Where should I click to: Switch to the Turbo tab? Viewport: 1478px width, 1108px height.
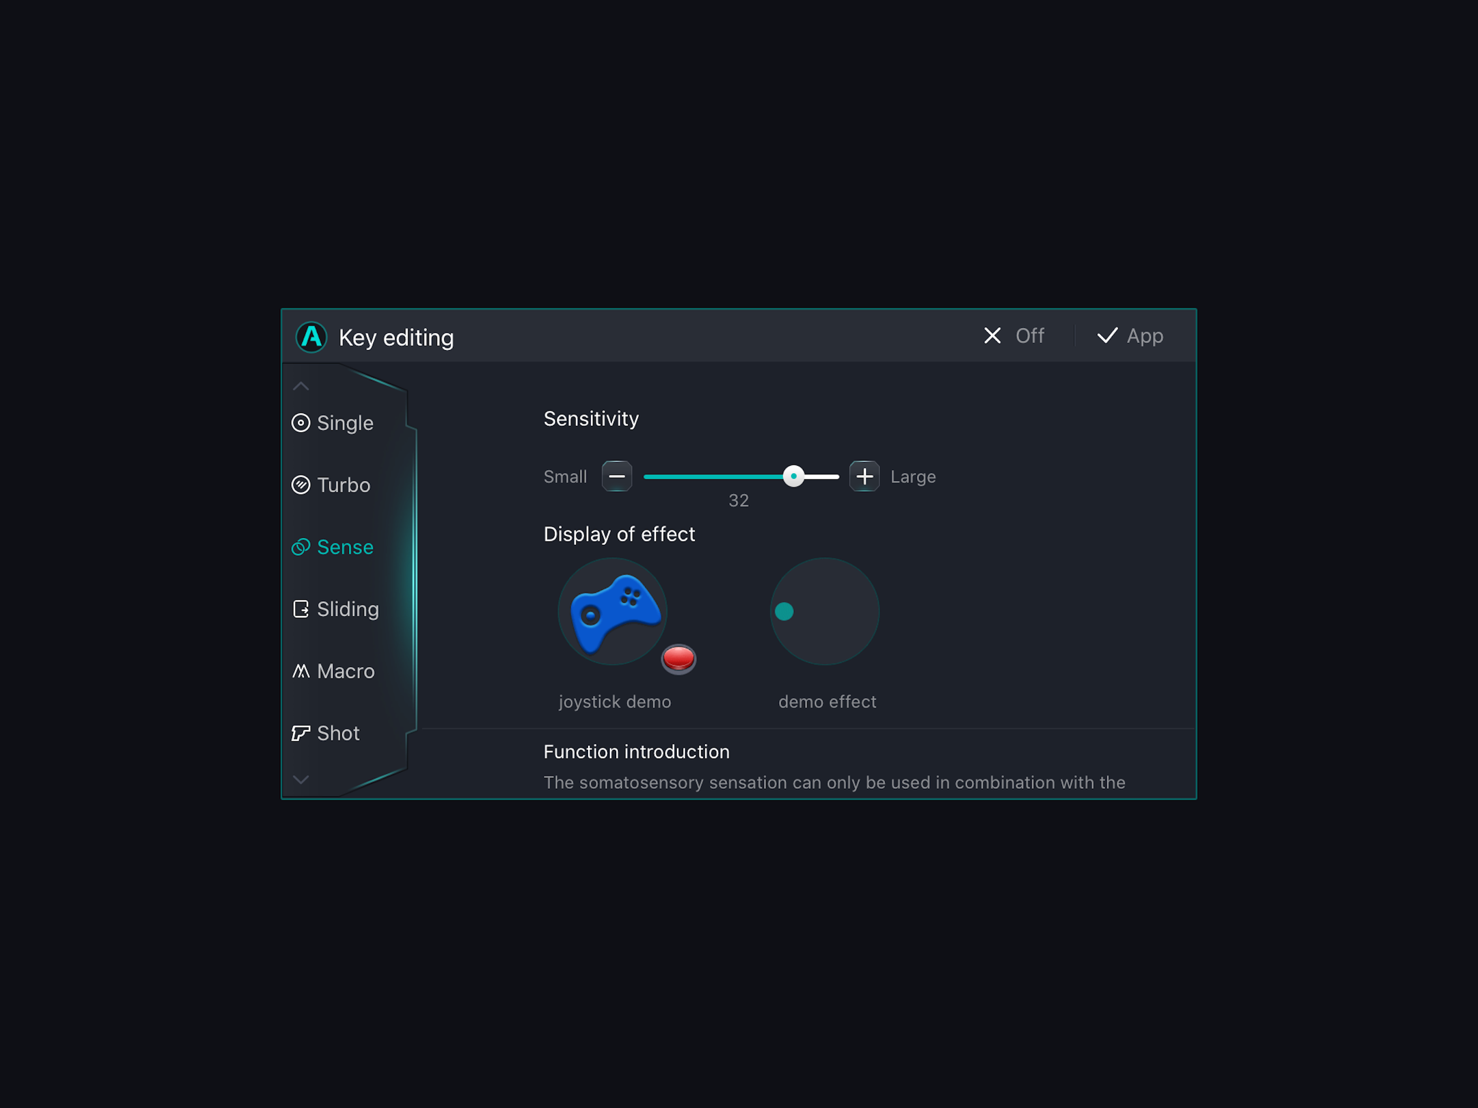[344, 485]
